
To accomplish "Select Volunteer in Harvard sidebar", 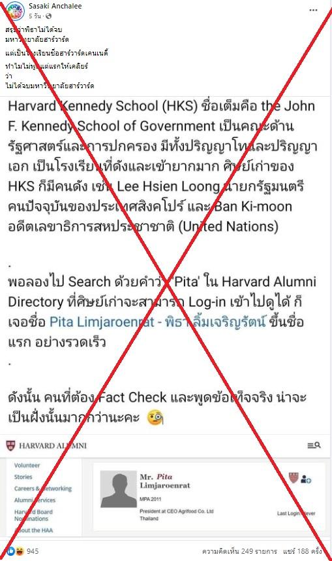I will [x=27, y=465].
